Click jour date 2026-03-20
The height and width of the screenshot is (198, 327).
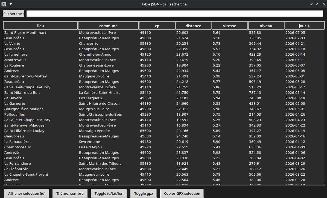pos(295,180)
